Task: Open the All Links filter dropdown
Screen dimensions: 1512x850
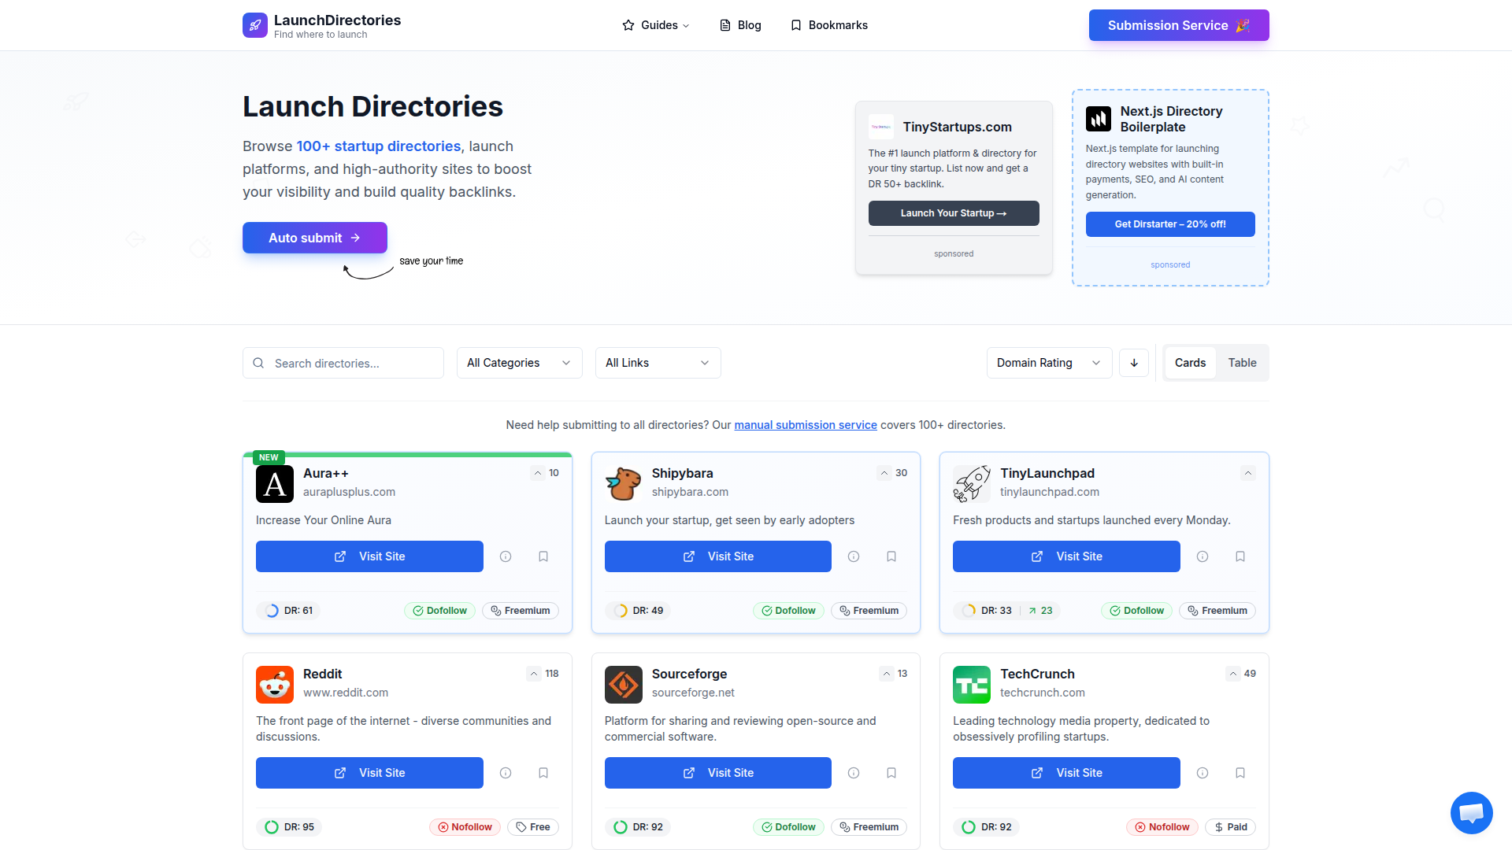Action: coord(658,363)
